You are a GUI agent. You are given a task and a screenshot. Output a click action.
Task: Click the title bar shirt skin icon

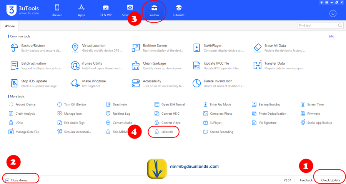coord(321,2)
